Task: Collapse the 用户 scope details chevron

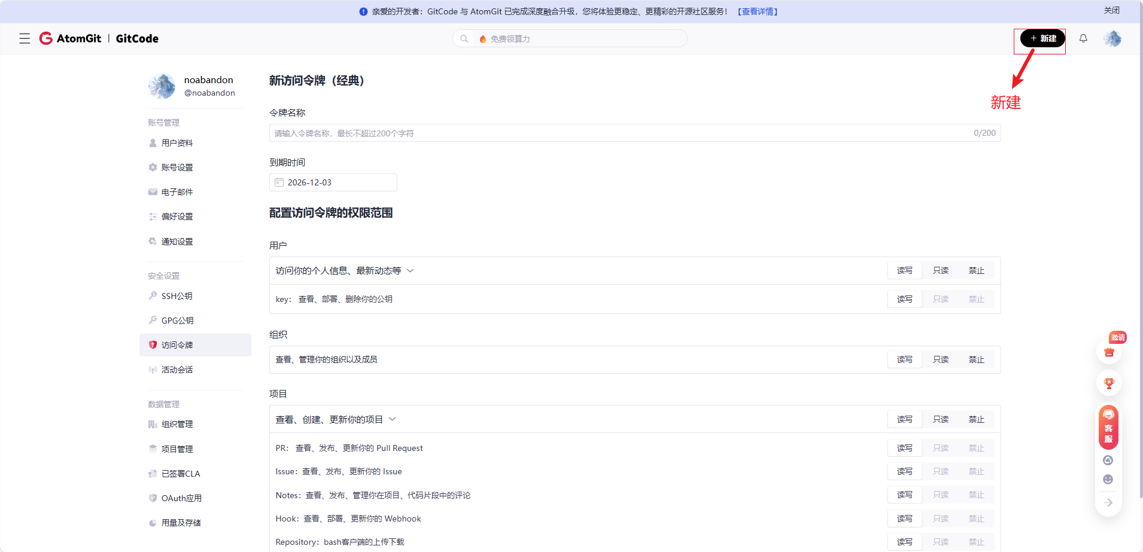Action: (x=411, y=270)
